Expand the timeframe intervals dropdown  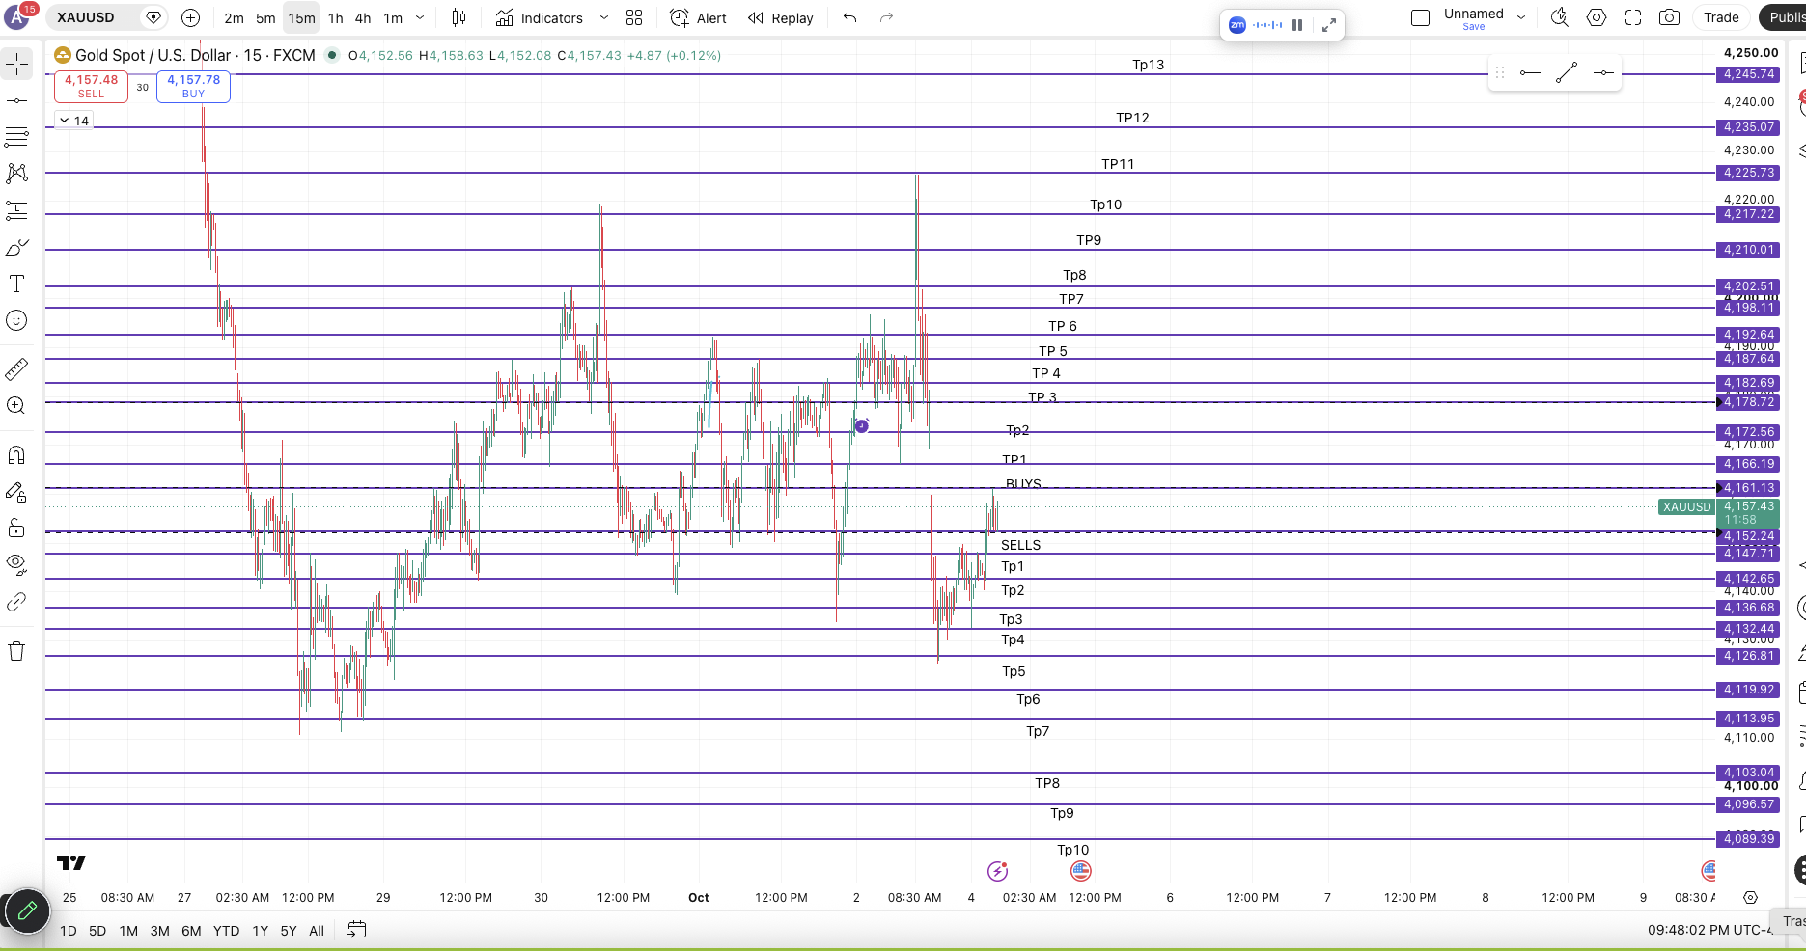[420, 17]
